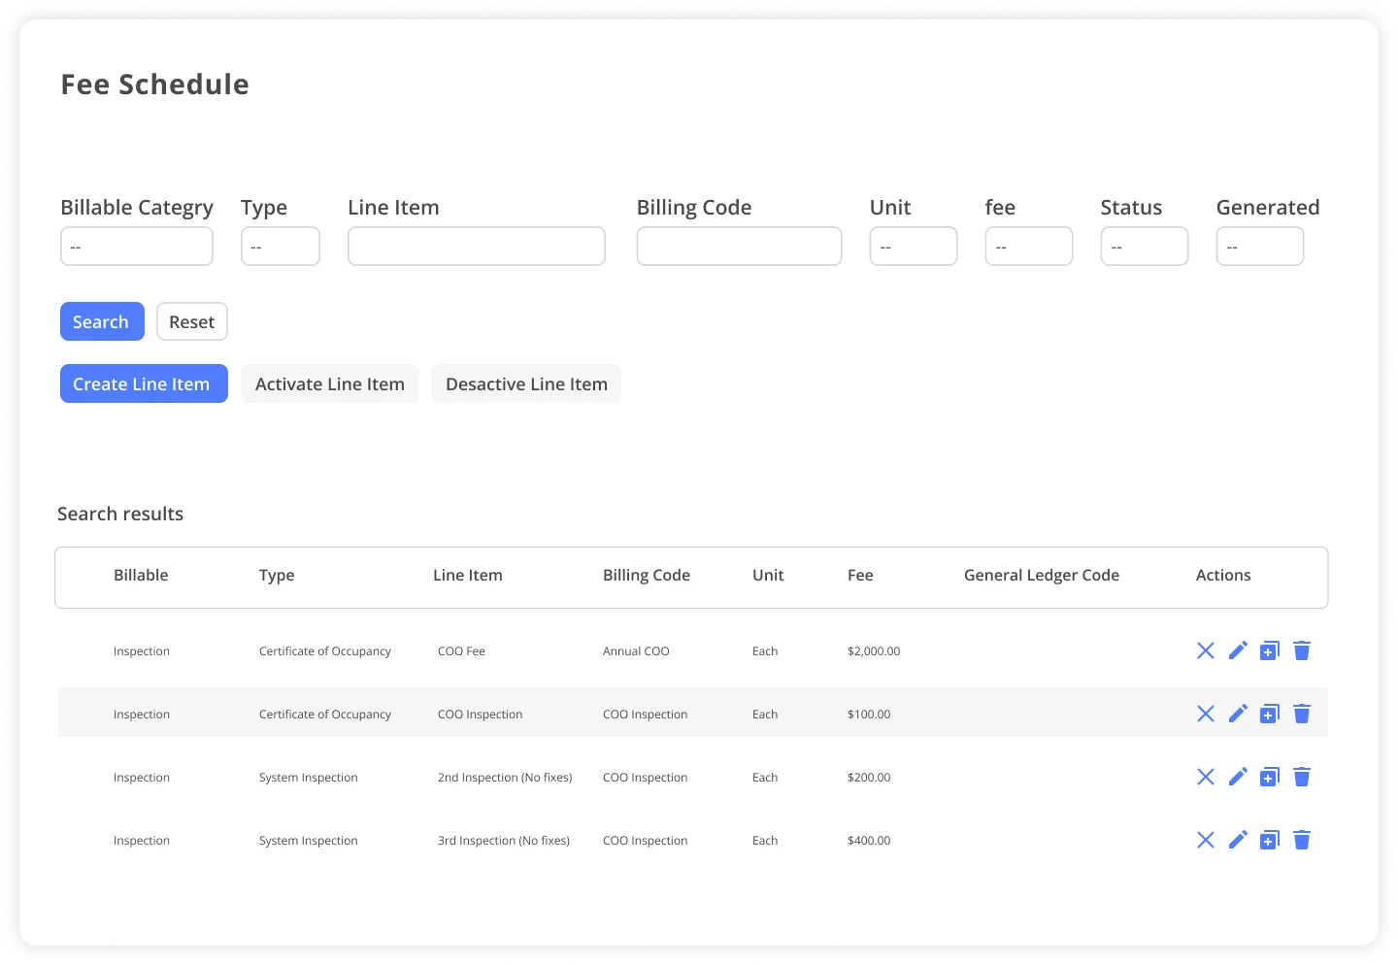This screenshot has height=965, width=1398.
Task: Reset the search filters
Action: click(192, 321)
